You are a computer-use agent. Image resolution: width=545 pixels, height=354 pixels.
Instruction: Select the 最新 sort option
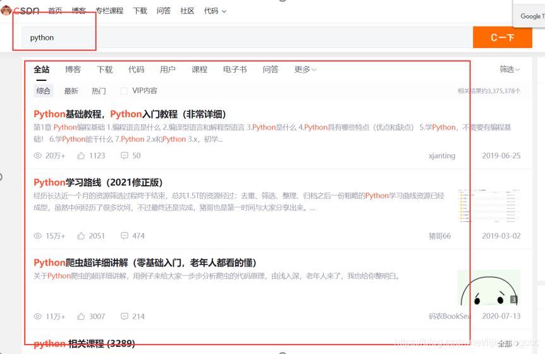point(71,91)
